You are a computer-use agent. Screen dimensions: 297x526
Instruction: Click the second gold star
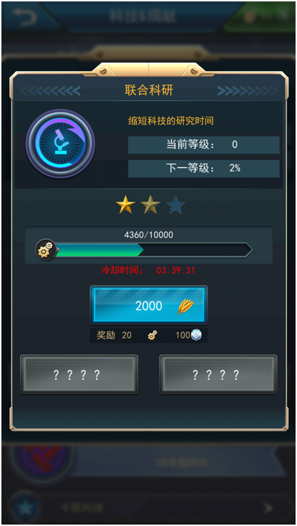point(150,204)
